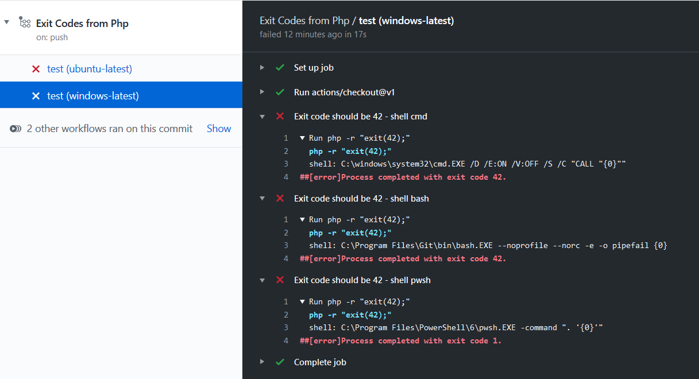Collapse the Run php group under shell bash
The height and width of the screenshot is (379, 699).
click(x=303, y=219)
